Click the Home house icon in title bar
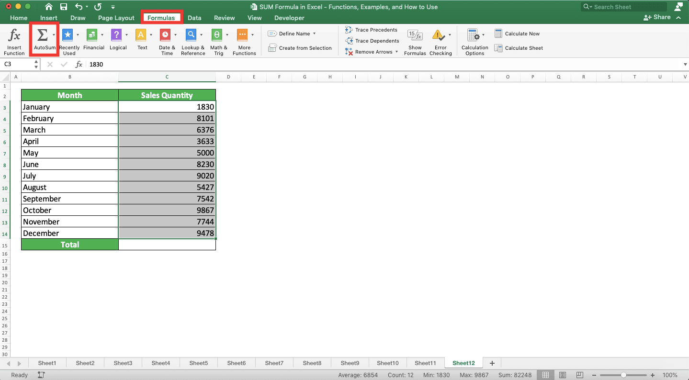689x380 pixels. point(49,7)
